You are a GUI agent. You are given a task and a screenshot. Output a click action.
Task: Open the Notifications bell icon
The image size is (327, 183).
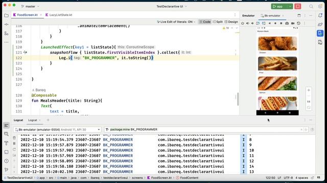(x=320, y=16)
